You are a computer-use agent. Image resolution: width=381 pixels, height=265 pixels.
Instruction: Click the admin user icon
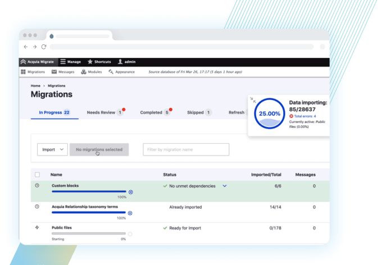[x=120, y=62]
